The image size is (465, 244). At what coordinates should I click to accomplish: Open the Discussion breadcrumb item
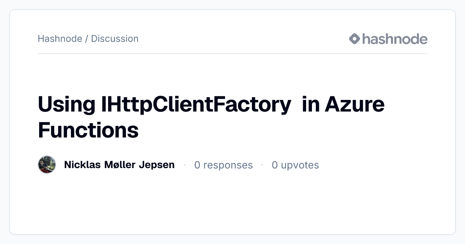point(115,39)
